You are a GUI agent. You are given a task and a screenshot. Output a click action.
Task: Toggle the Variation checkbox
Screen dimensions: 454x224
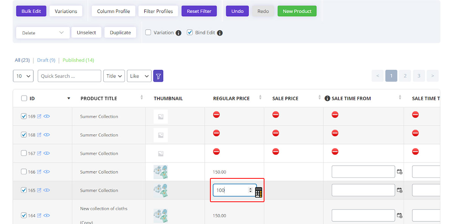pyautogui.click(x=148, y=32)
